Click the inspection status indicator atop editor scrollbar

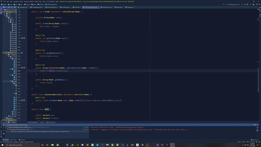[258, 9]
